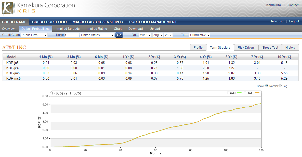Click the KDP-jm5 7 Yr value 3.33
The image size is (302, 157).
point(257,73)
